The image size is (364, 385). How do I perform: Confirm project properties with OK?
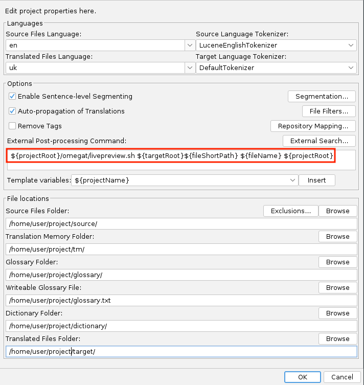tap(302, 377)
